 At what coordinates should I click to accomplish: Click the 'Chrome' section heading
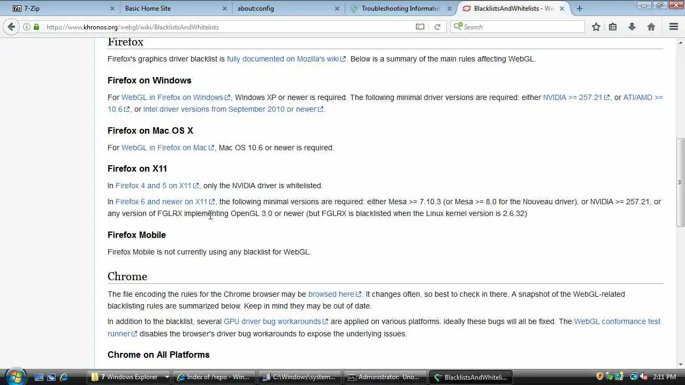127,276
